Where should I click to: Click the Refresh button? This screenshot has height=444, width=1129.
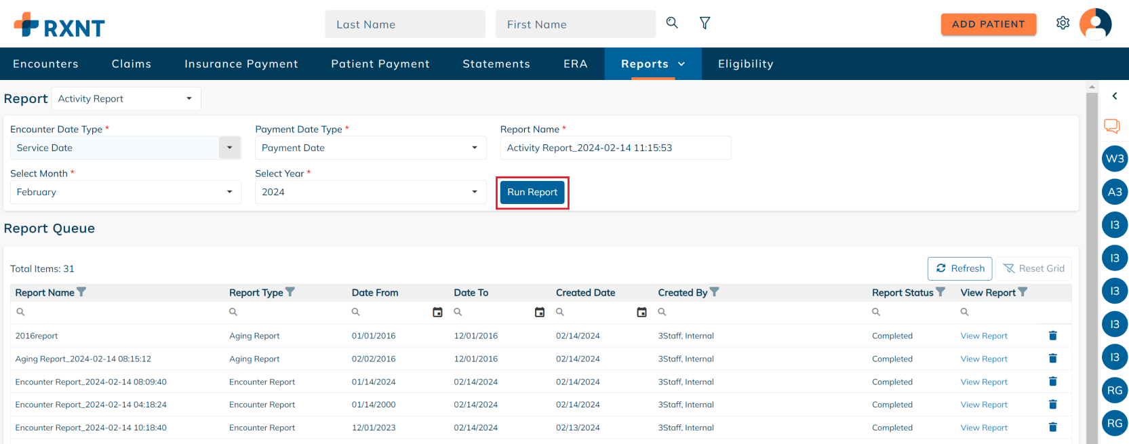point(959,268)
